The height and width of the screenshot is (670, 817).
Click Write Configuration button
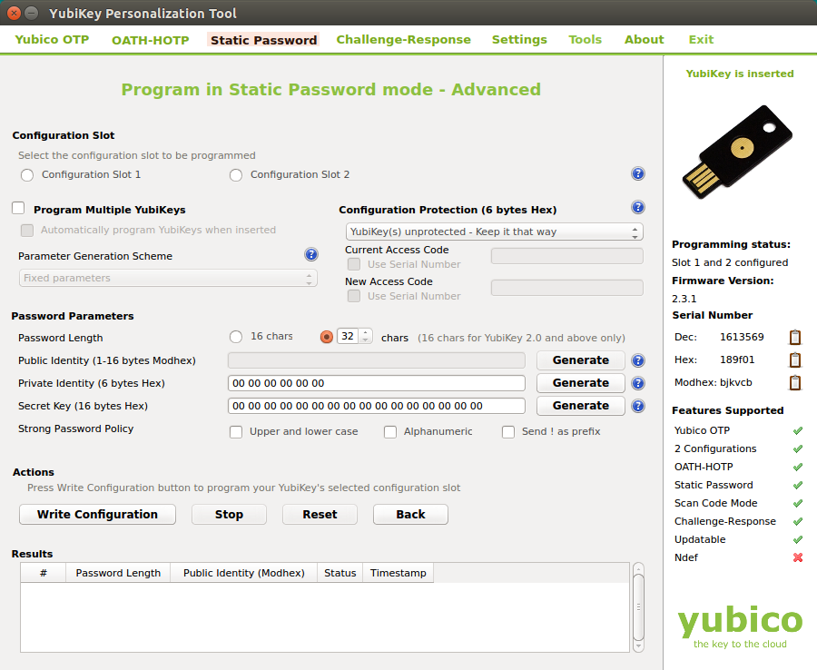tap(97, 514)
